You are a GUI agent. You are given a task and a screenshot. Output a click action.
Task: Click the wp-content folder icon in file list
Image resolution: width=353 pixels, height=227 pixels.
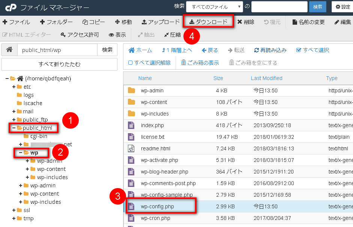coord(131,102)
